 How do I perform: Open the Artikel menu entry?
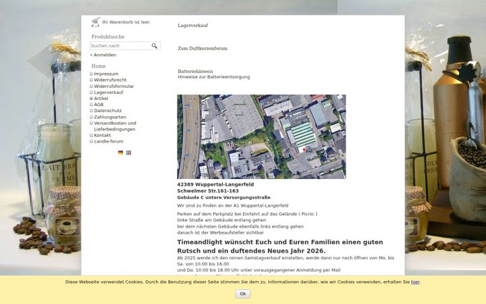click(x=101, y=99)
